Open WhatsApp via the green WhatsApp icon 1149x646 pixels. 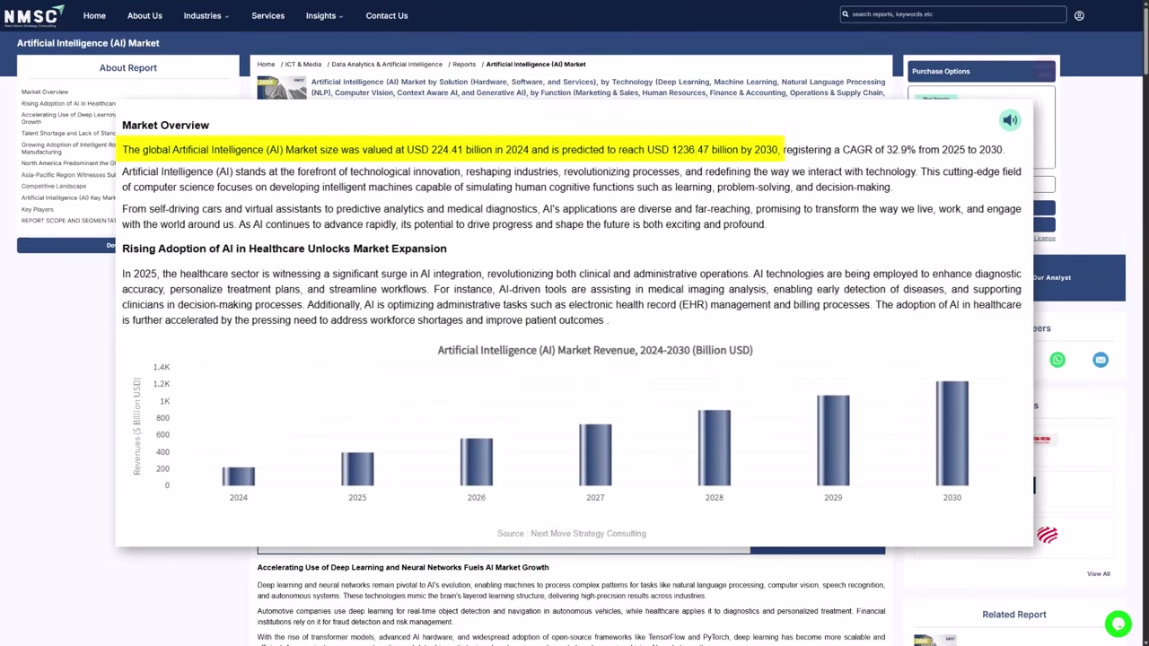[1057, 360]
